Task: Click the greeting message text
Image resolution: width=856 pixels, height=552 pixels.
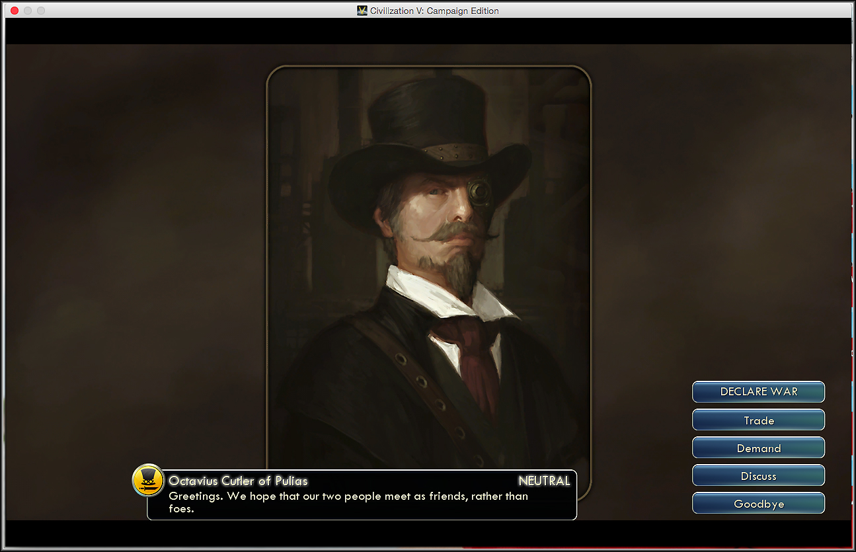Action: coord(348,502)
